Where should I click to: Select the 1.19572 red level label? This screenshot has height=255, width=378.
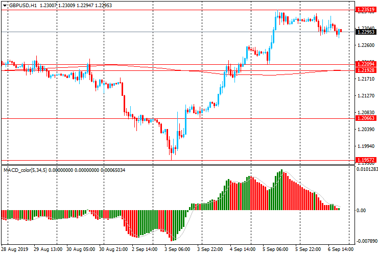(x=366, y=160)
